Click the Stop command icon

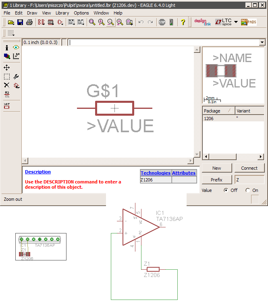162,22
